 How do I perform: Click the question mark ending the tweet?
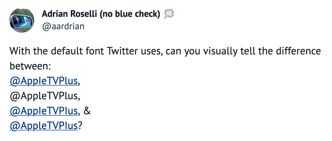coord(80,126)
